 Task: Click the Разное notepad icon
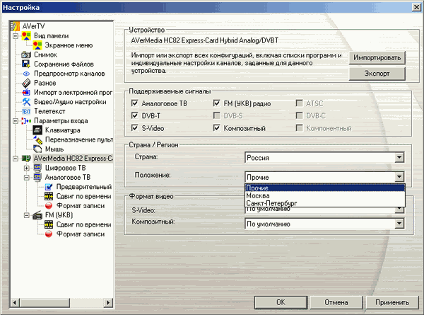26,83
